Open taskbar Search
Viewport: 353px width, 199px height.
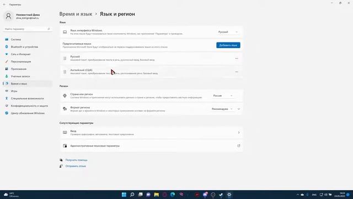(132, 195)
